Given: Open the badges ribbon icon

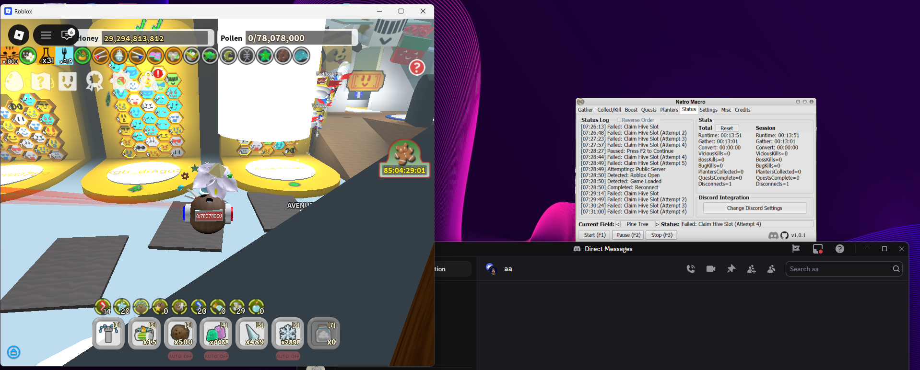Looking at the screenshot, I should (x=94, y=81).
